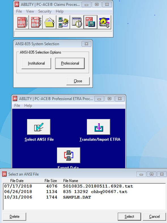Open Claims Transmission computers icon
This screenshot has width=167, height=223.
63,22
